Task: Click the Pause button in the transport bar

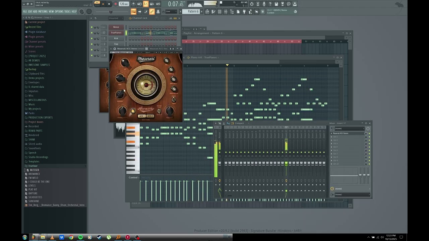Action: tap(103, 4)
